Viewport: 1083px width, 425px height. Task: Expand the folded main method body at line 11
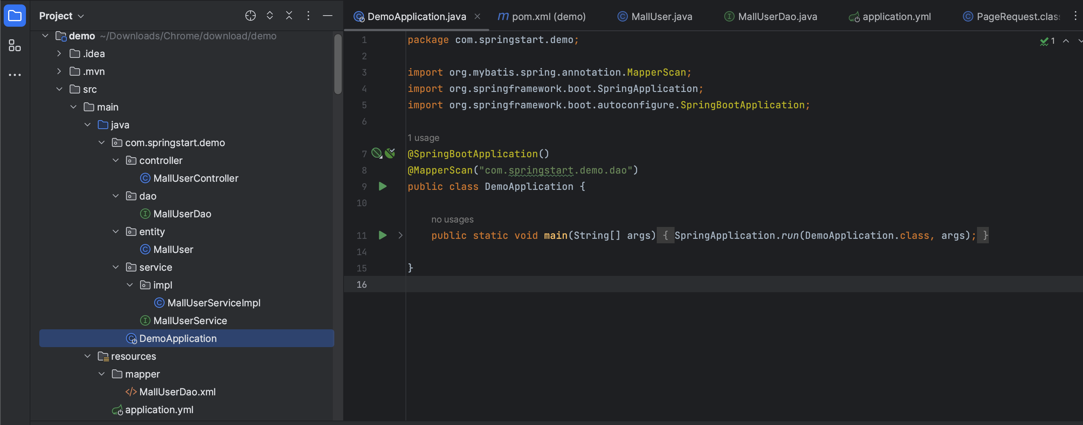coord(400,235)
